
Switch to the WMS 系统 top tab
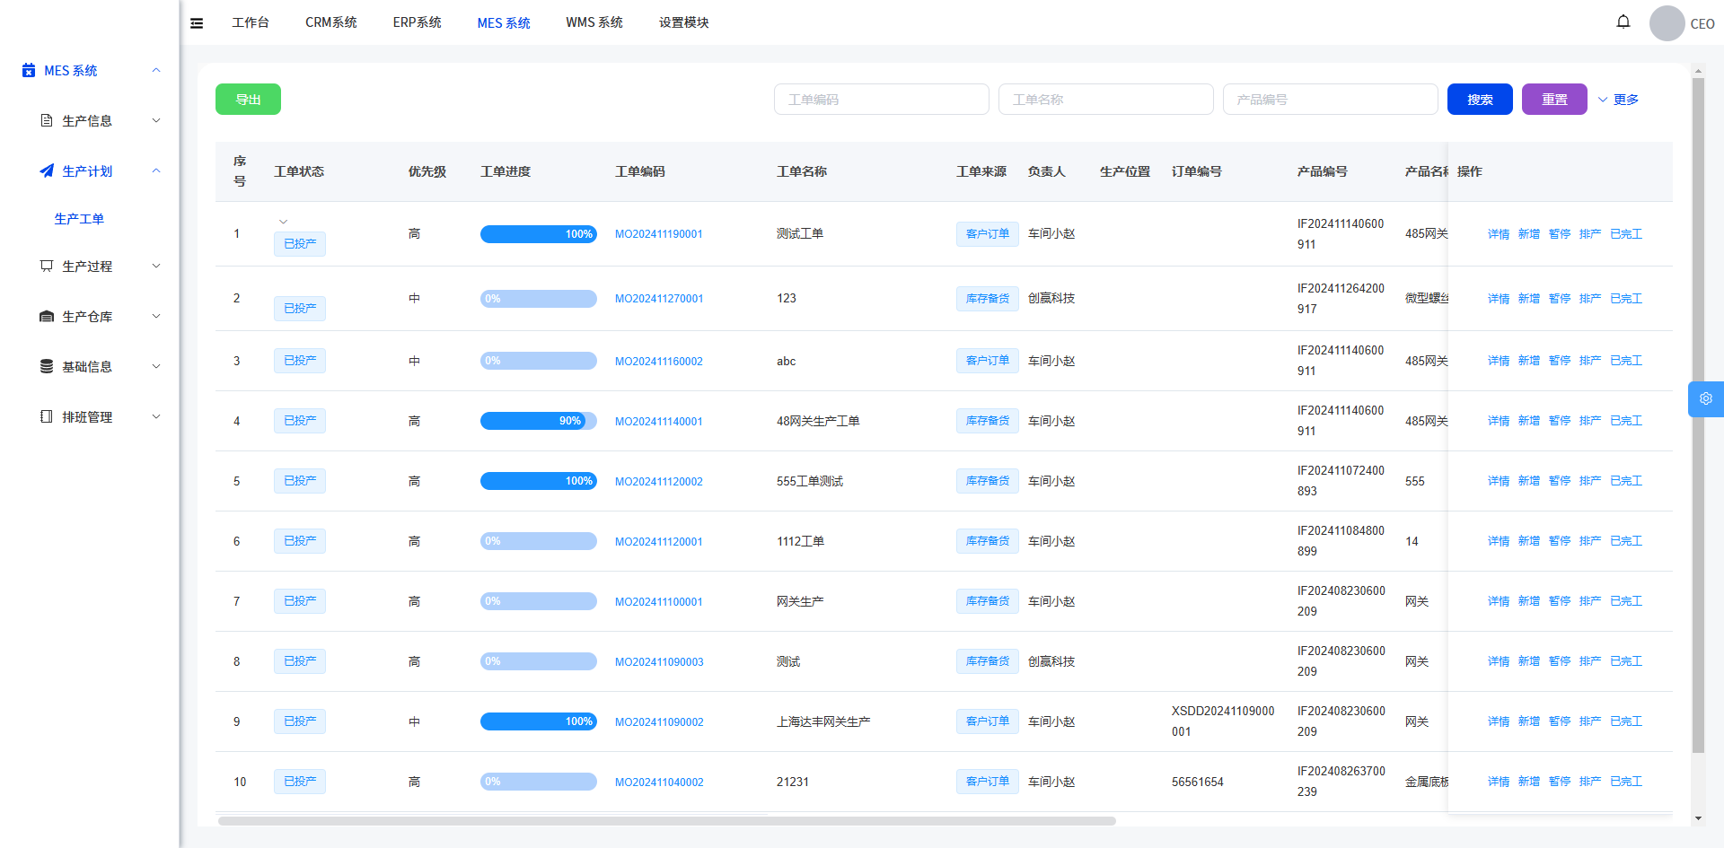[594, 22]
